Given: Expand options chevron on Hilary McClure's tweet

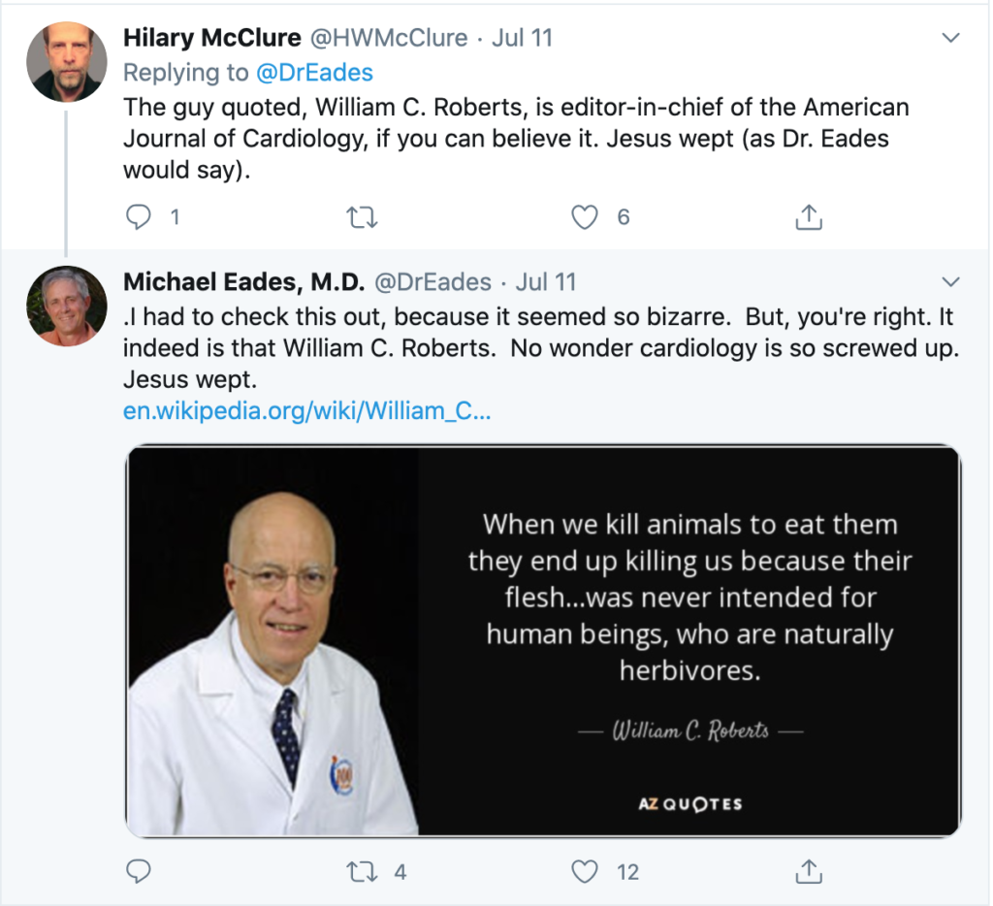Looking at the screenshot, I should [951, 39].
